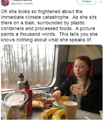Click the phrase "A picture paints a thousand words"

coord(49,31)
